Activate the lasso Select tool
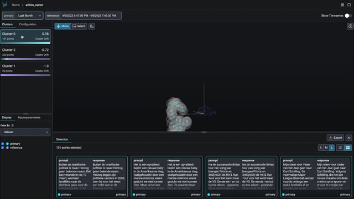This screenshot has height=199, width=354. coord(79,26)
